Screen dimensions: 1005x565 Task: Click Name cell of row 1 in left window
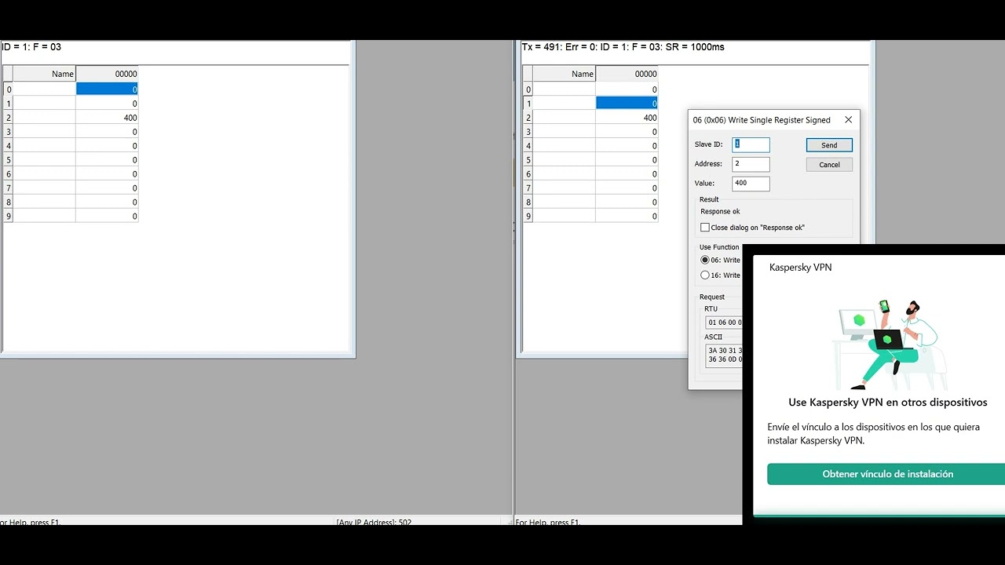click(45, 104)
